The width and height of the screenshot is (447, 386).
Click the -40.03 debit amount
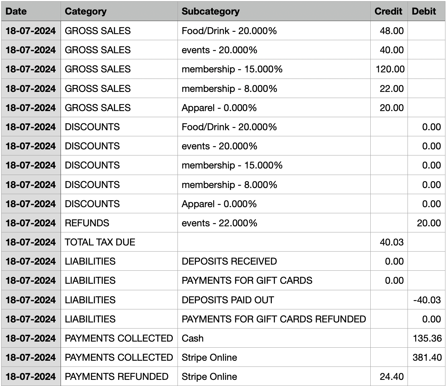tap(427, 299)
